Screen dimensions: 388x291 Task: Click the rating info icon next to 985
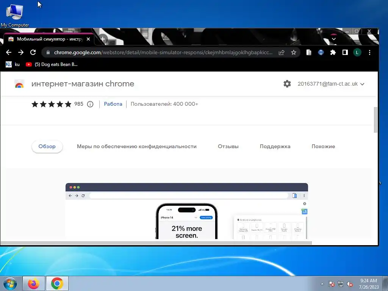(x=90, y=104)
